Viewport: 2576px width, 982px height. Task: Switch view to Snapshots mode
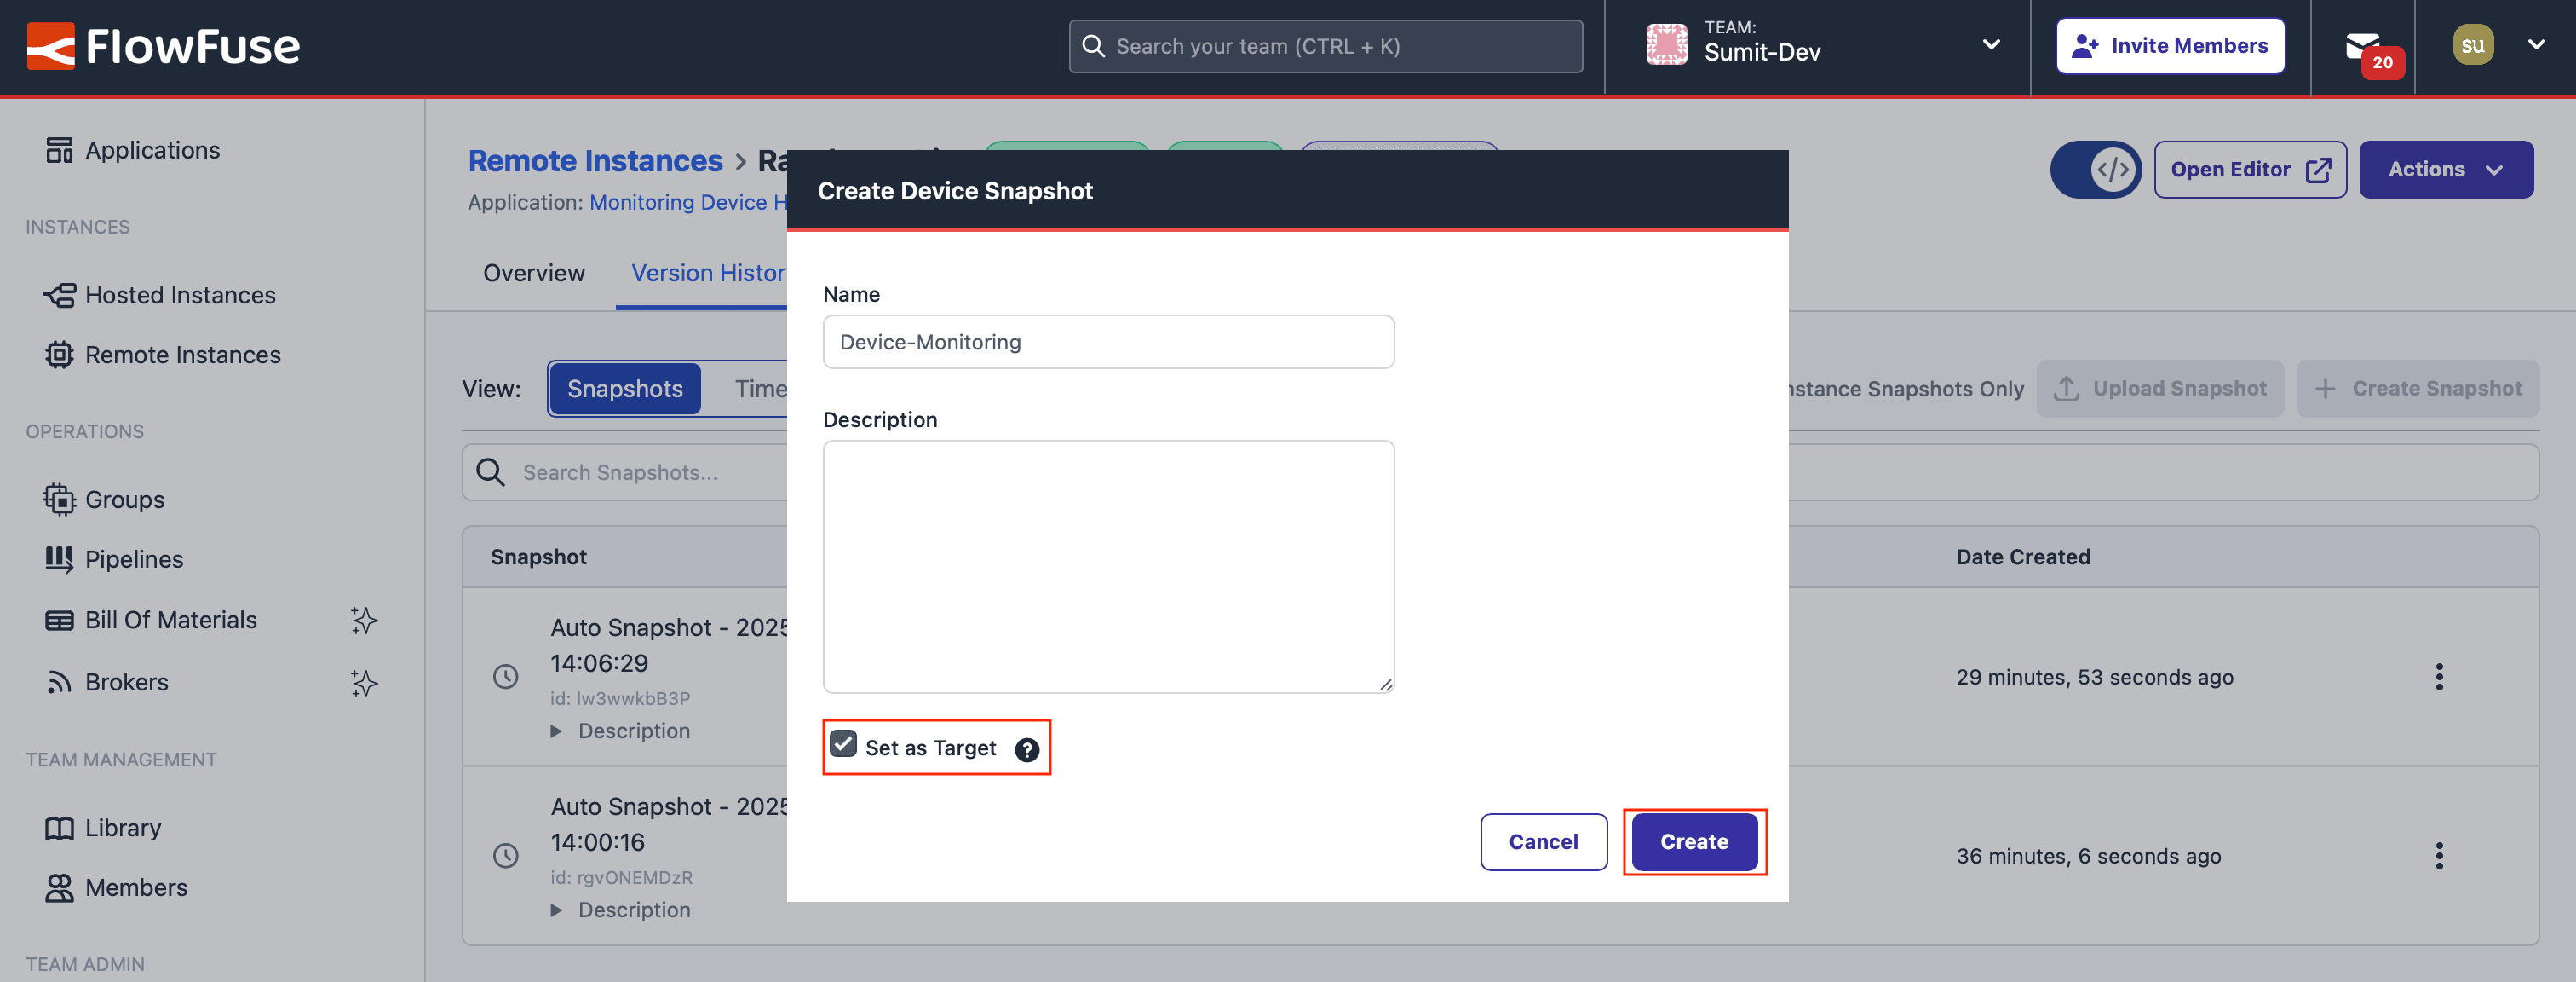pos(624,389)
